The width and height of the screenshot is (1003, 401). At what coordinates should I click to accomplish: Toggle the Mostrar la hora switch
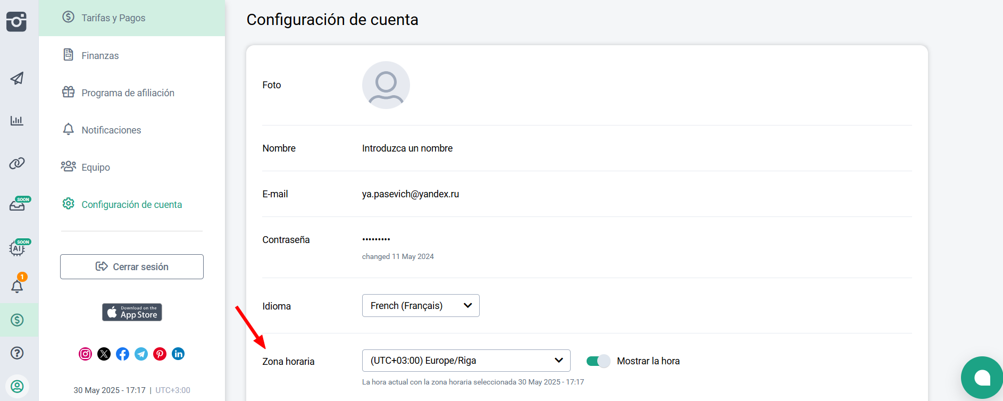pos(598,361)
